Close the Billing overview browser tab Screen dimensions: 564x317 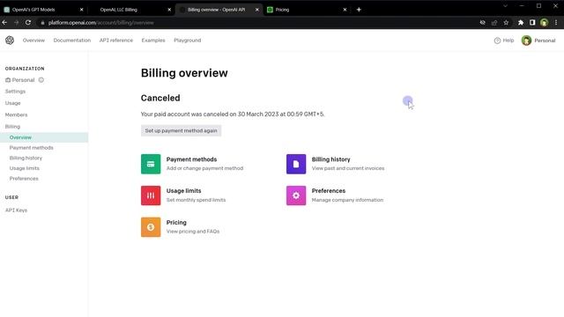(256, 10)
